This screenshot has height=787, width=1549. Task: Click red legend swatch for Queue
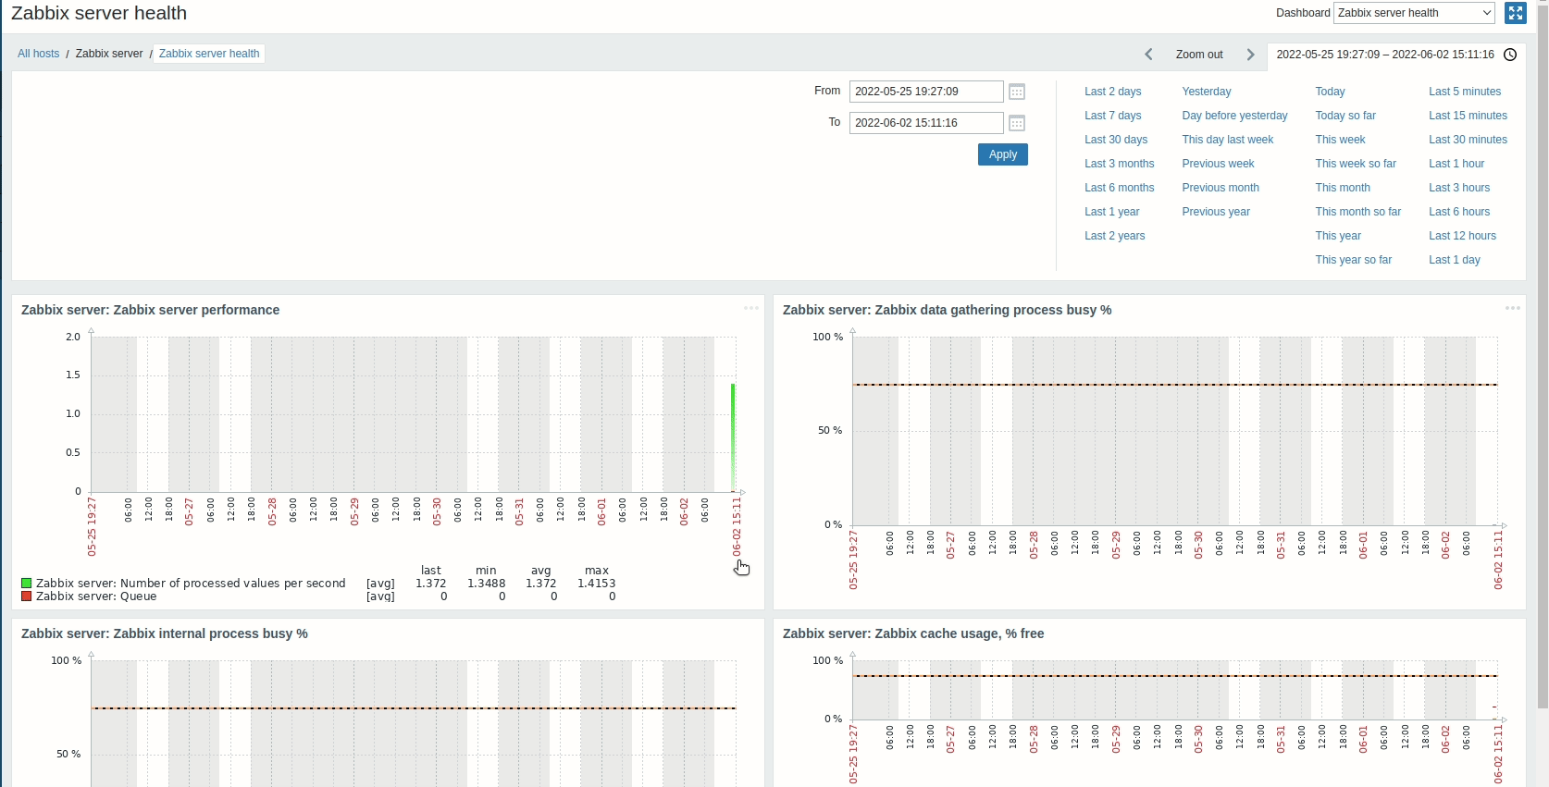coord(27,596)
